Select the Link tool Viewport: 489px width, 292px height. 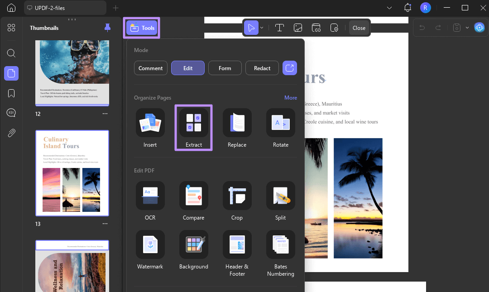[316, 28]
